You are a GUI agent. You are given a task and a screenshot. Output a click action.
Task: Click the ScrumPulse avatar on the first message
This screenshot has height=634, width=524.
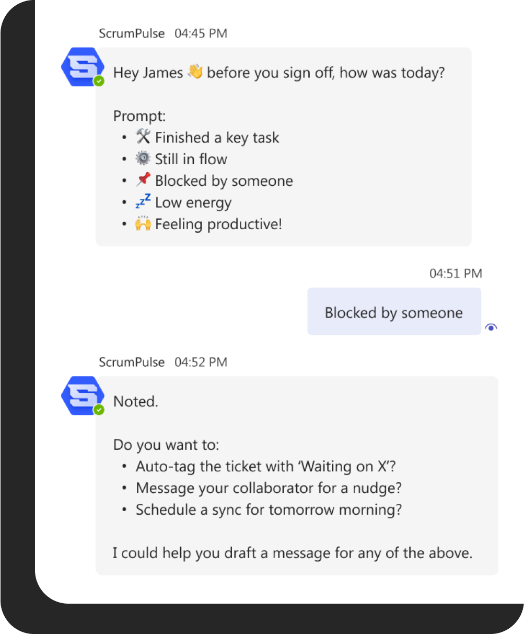click(79, 66)
